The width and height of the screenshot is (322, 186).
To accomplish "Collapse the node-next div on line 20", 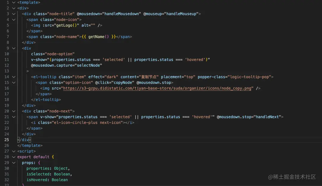I will [x=14, y=111].
